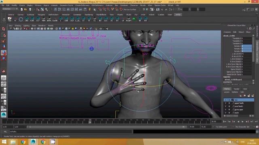Viewport: 259px width, 145px height.
Task: Activate the Lasso select tool
Action: click(4, 35)
